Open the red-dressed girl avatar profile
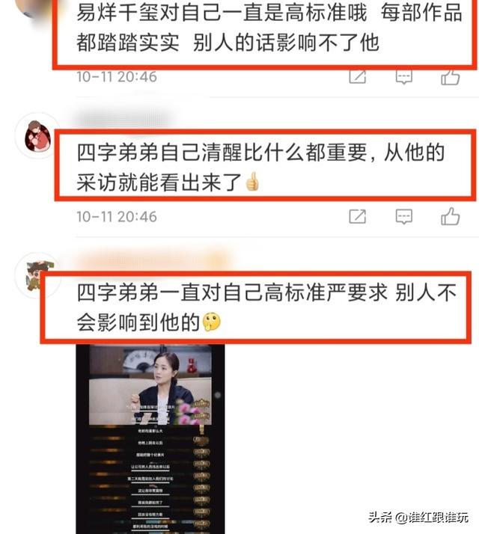The width and height of the screenshot is (479, 534). (x=38, y=135)
